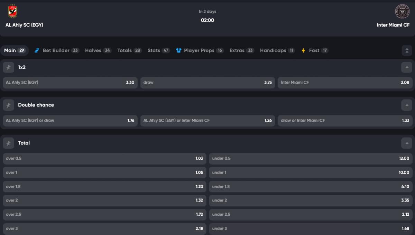Image resolution: width=415 pixels, height=235 pixels.
Task: Pin the 1x2 market
Action: (8, 67)
